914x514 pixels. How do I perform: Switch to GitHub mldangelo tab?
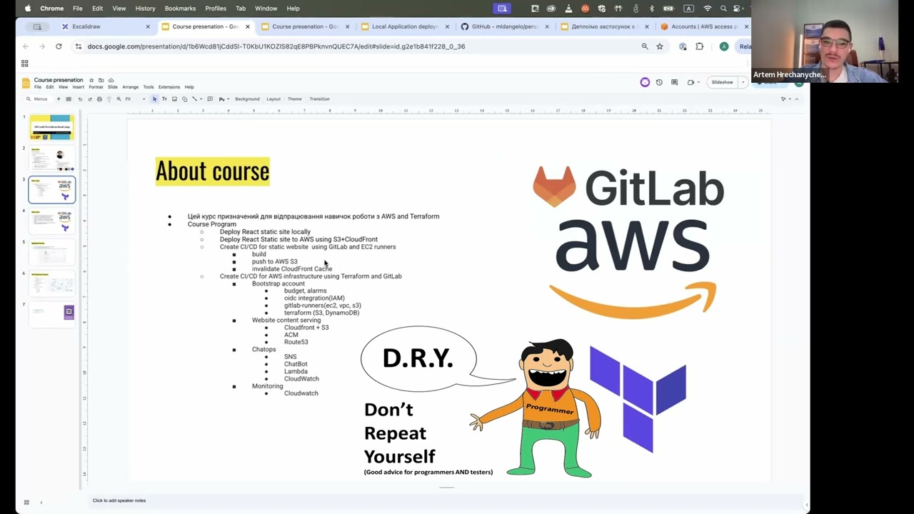[503, 26]
